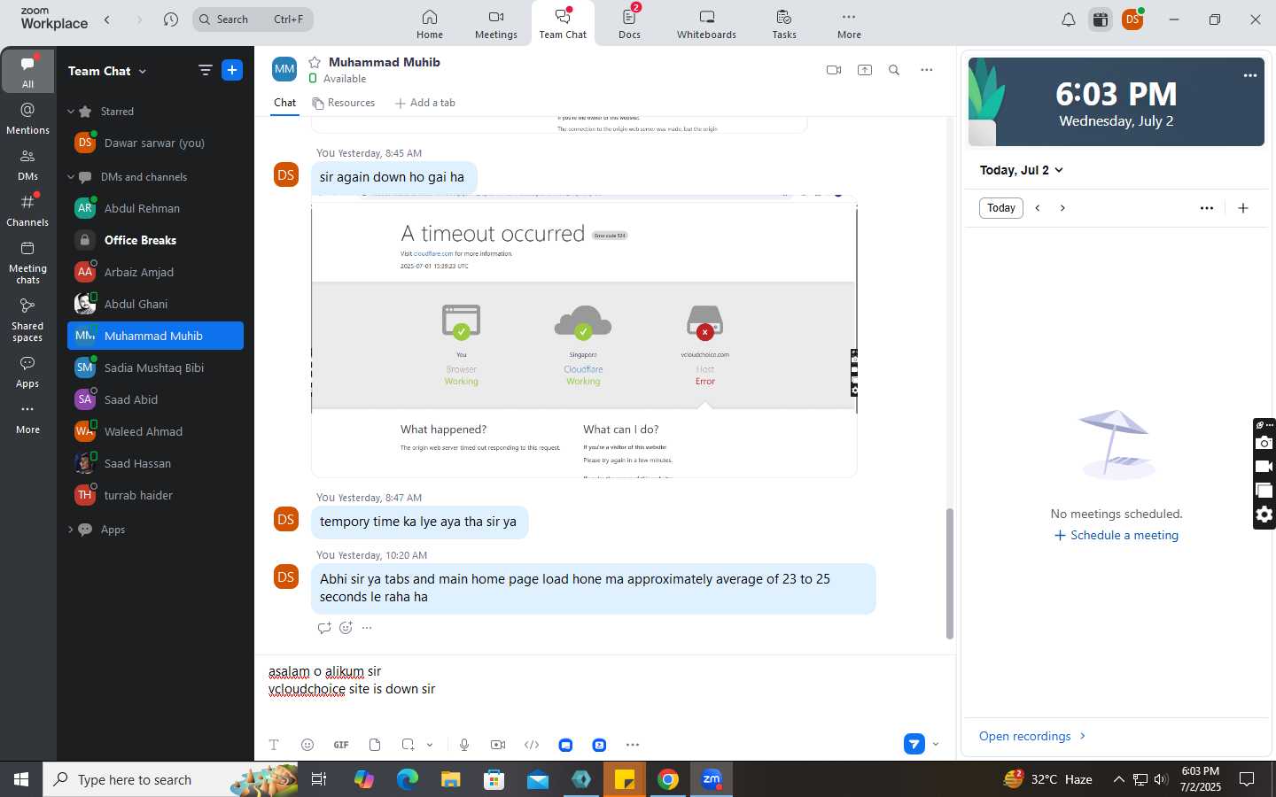Open composer more options ellipsis
1276x797 pixels.
633,745
